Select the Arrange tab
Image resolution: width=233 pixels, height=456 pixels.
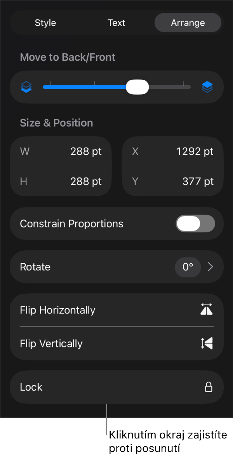[188, 23]
